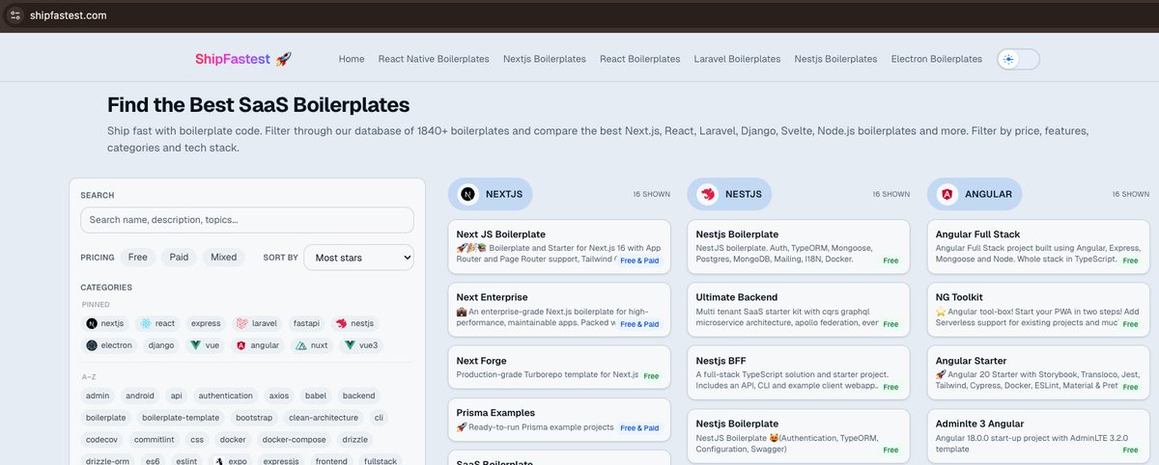Viewport: 1159px width, 465px height.
Task: Open the Sort by Most stars dropdown
Action: point(358,258)
